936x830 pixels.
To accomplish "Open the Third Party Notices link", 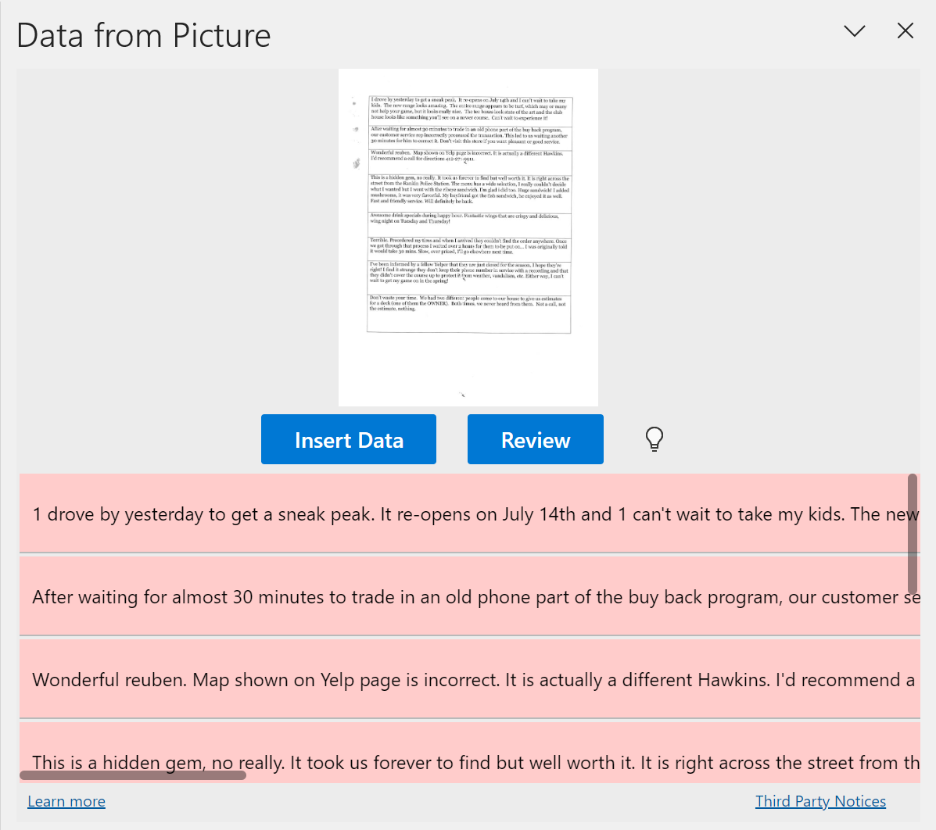I will [x=820, y=801].
